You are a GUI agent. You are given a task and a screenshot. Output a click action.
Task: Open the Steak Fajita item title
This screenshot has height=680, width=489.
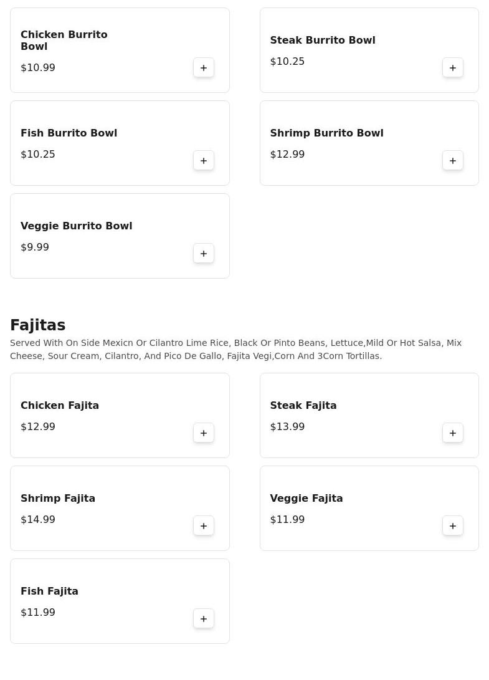coord(303,406)
